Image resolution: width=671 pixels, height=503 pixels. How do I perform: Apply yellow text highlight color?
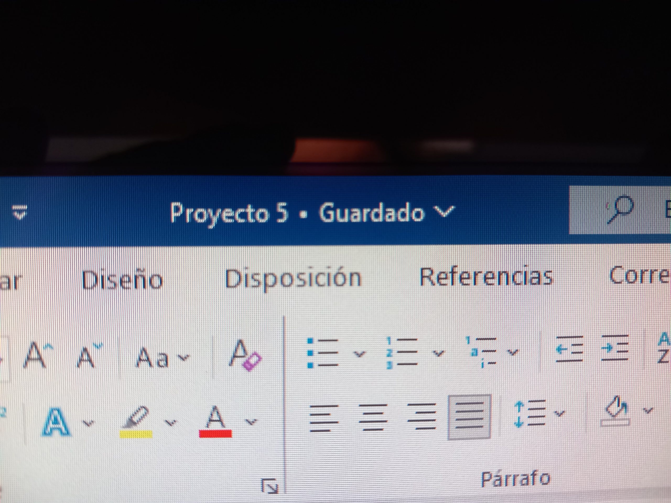tap(136, 422)
